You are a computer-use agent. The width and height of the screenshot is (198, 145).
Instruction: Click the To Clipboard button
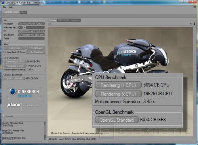coord(36,48)
